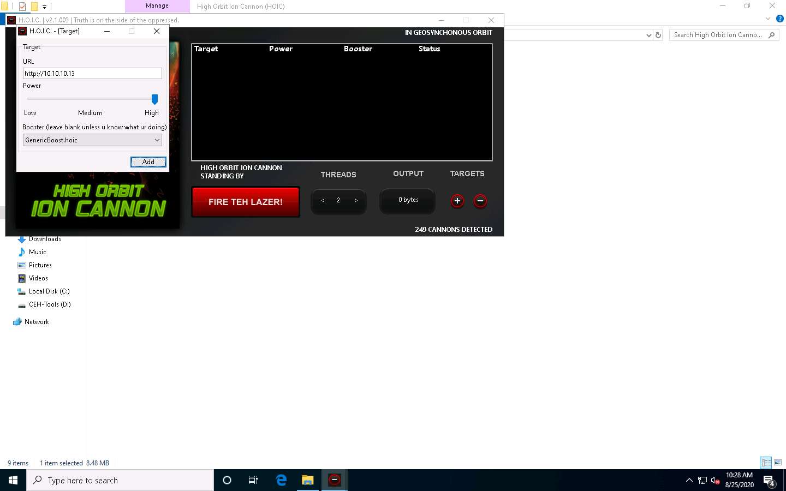The image size is (786, 491).
Task: Click the FIRE TEH LAZER! button
Action: coord(246,202)
